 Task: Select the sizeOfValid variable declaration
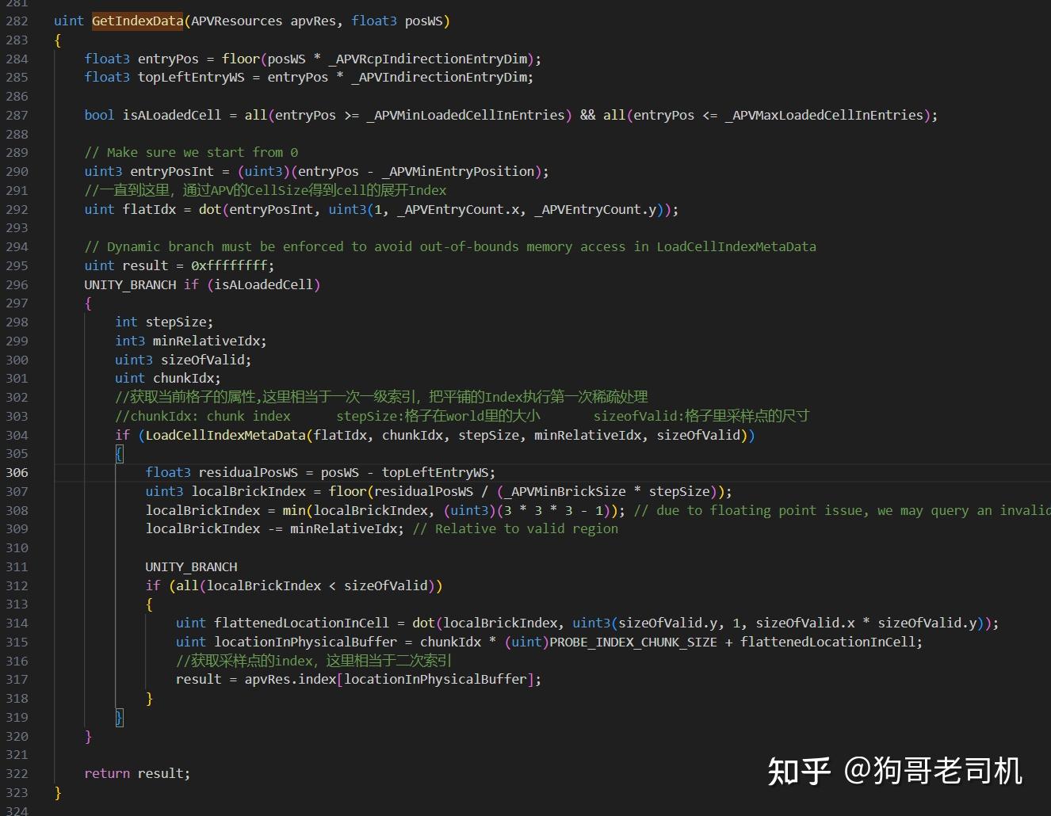tap(204, 360)
